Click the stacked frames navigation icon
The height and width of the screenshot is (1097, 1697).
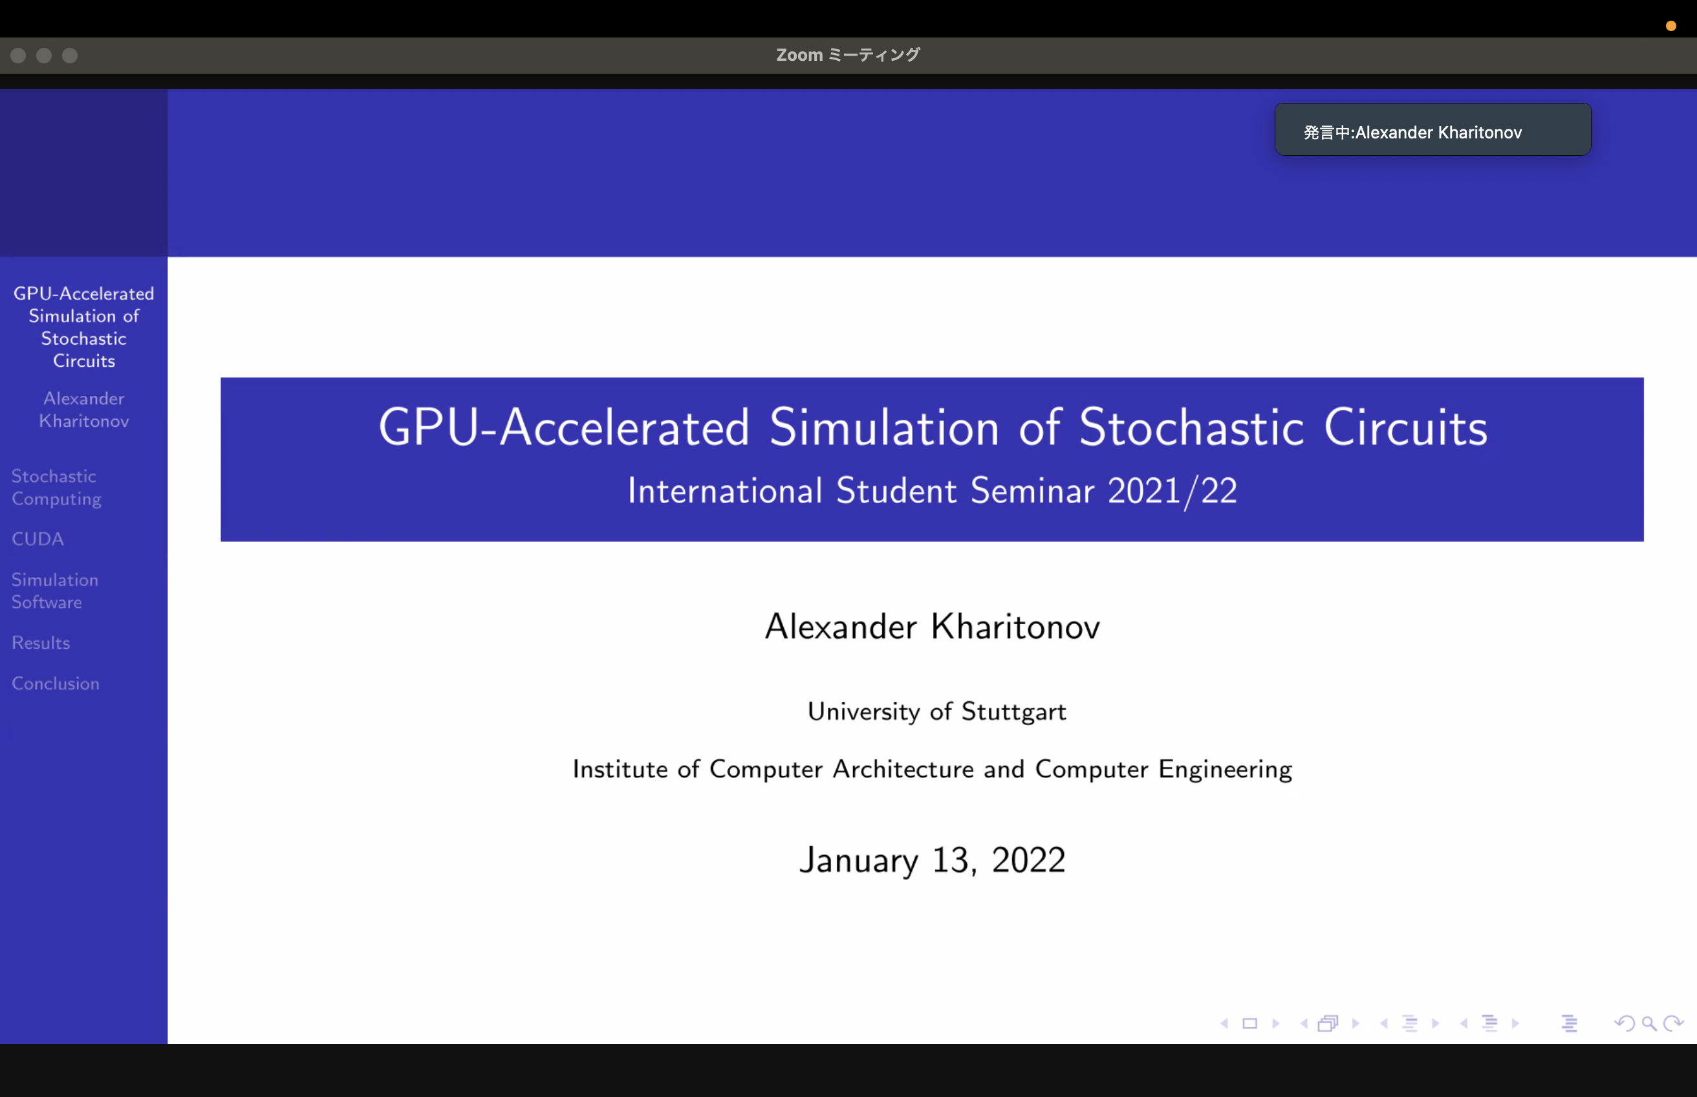point(1328,1024)
